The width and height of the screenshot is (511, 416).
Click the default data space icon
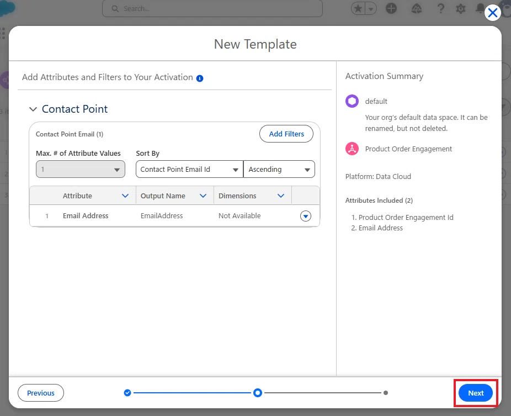pos(352,101)
